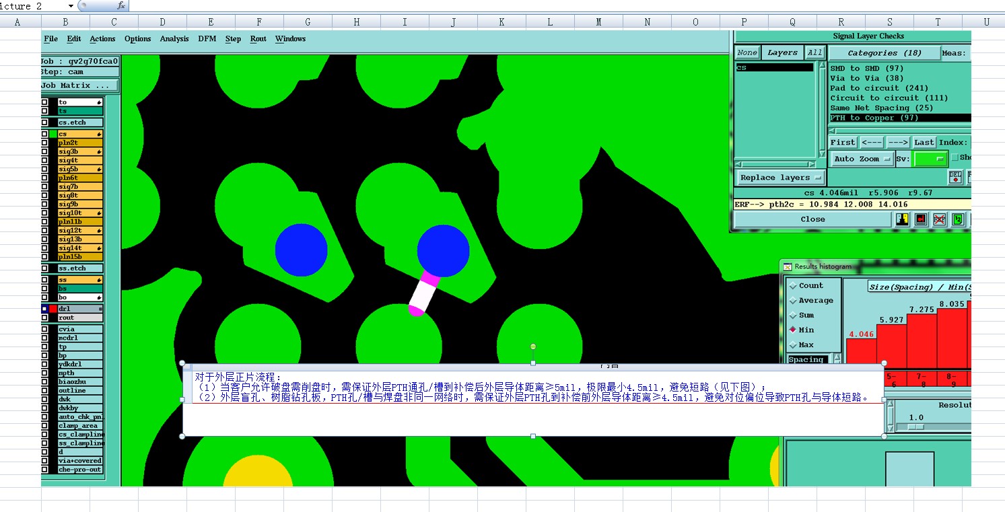Toggle the checkbox for the outline layer
The height and width of the screenshot is (512, 1005).
click(x=44, y=390)
